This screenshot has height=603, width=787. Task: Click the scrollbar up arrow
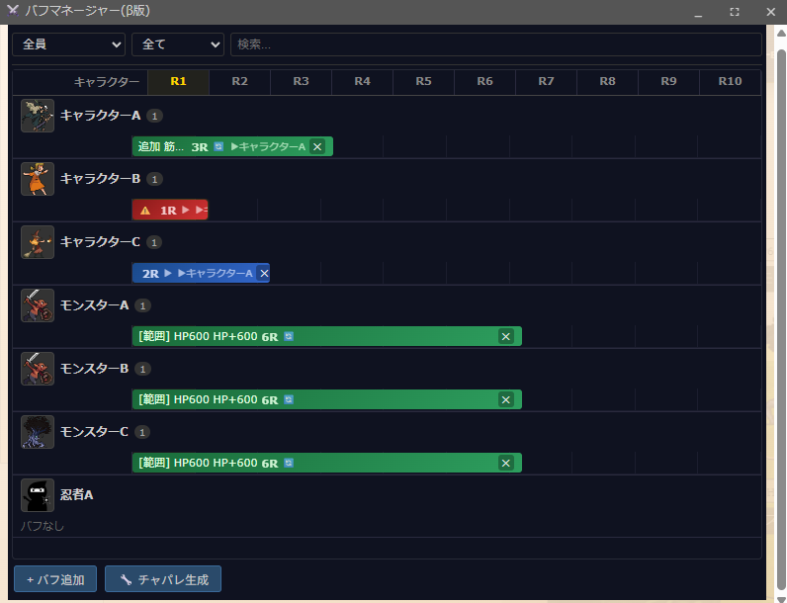coord(781,33)
